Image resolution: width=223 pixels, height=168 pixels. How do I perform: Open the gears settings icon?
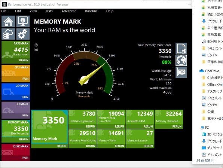pos(23,34)
